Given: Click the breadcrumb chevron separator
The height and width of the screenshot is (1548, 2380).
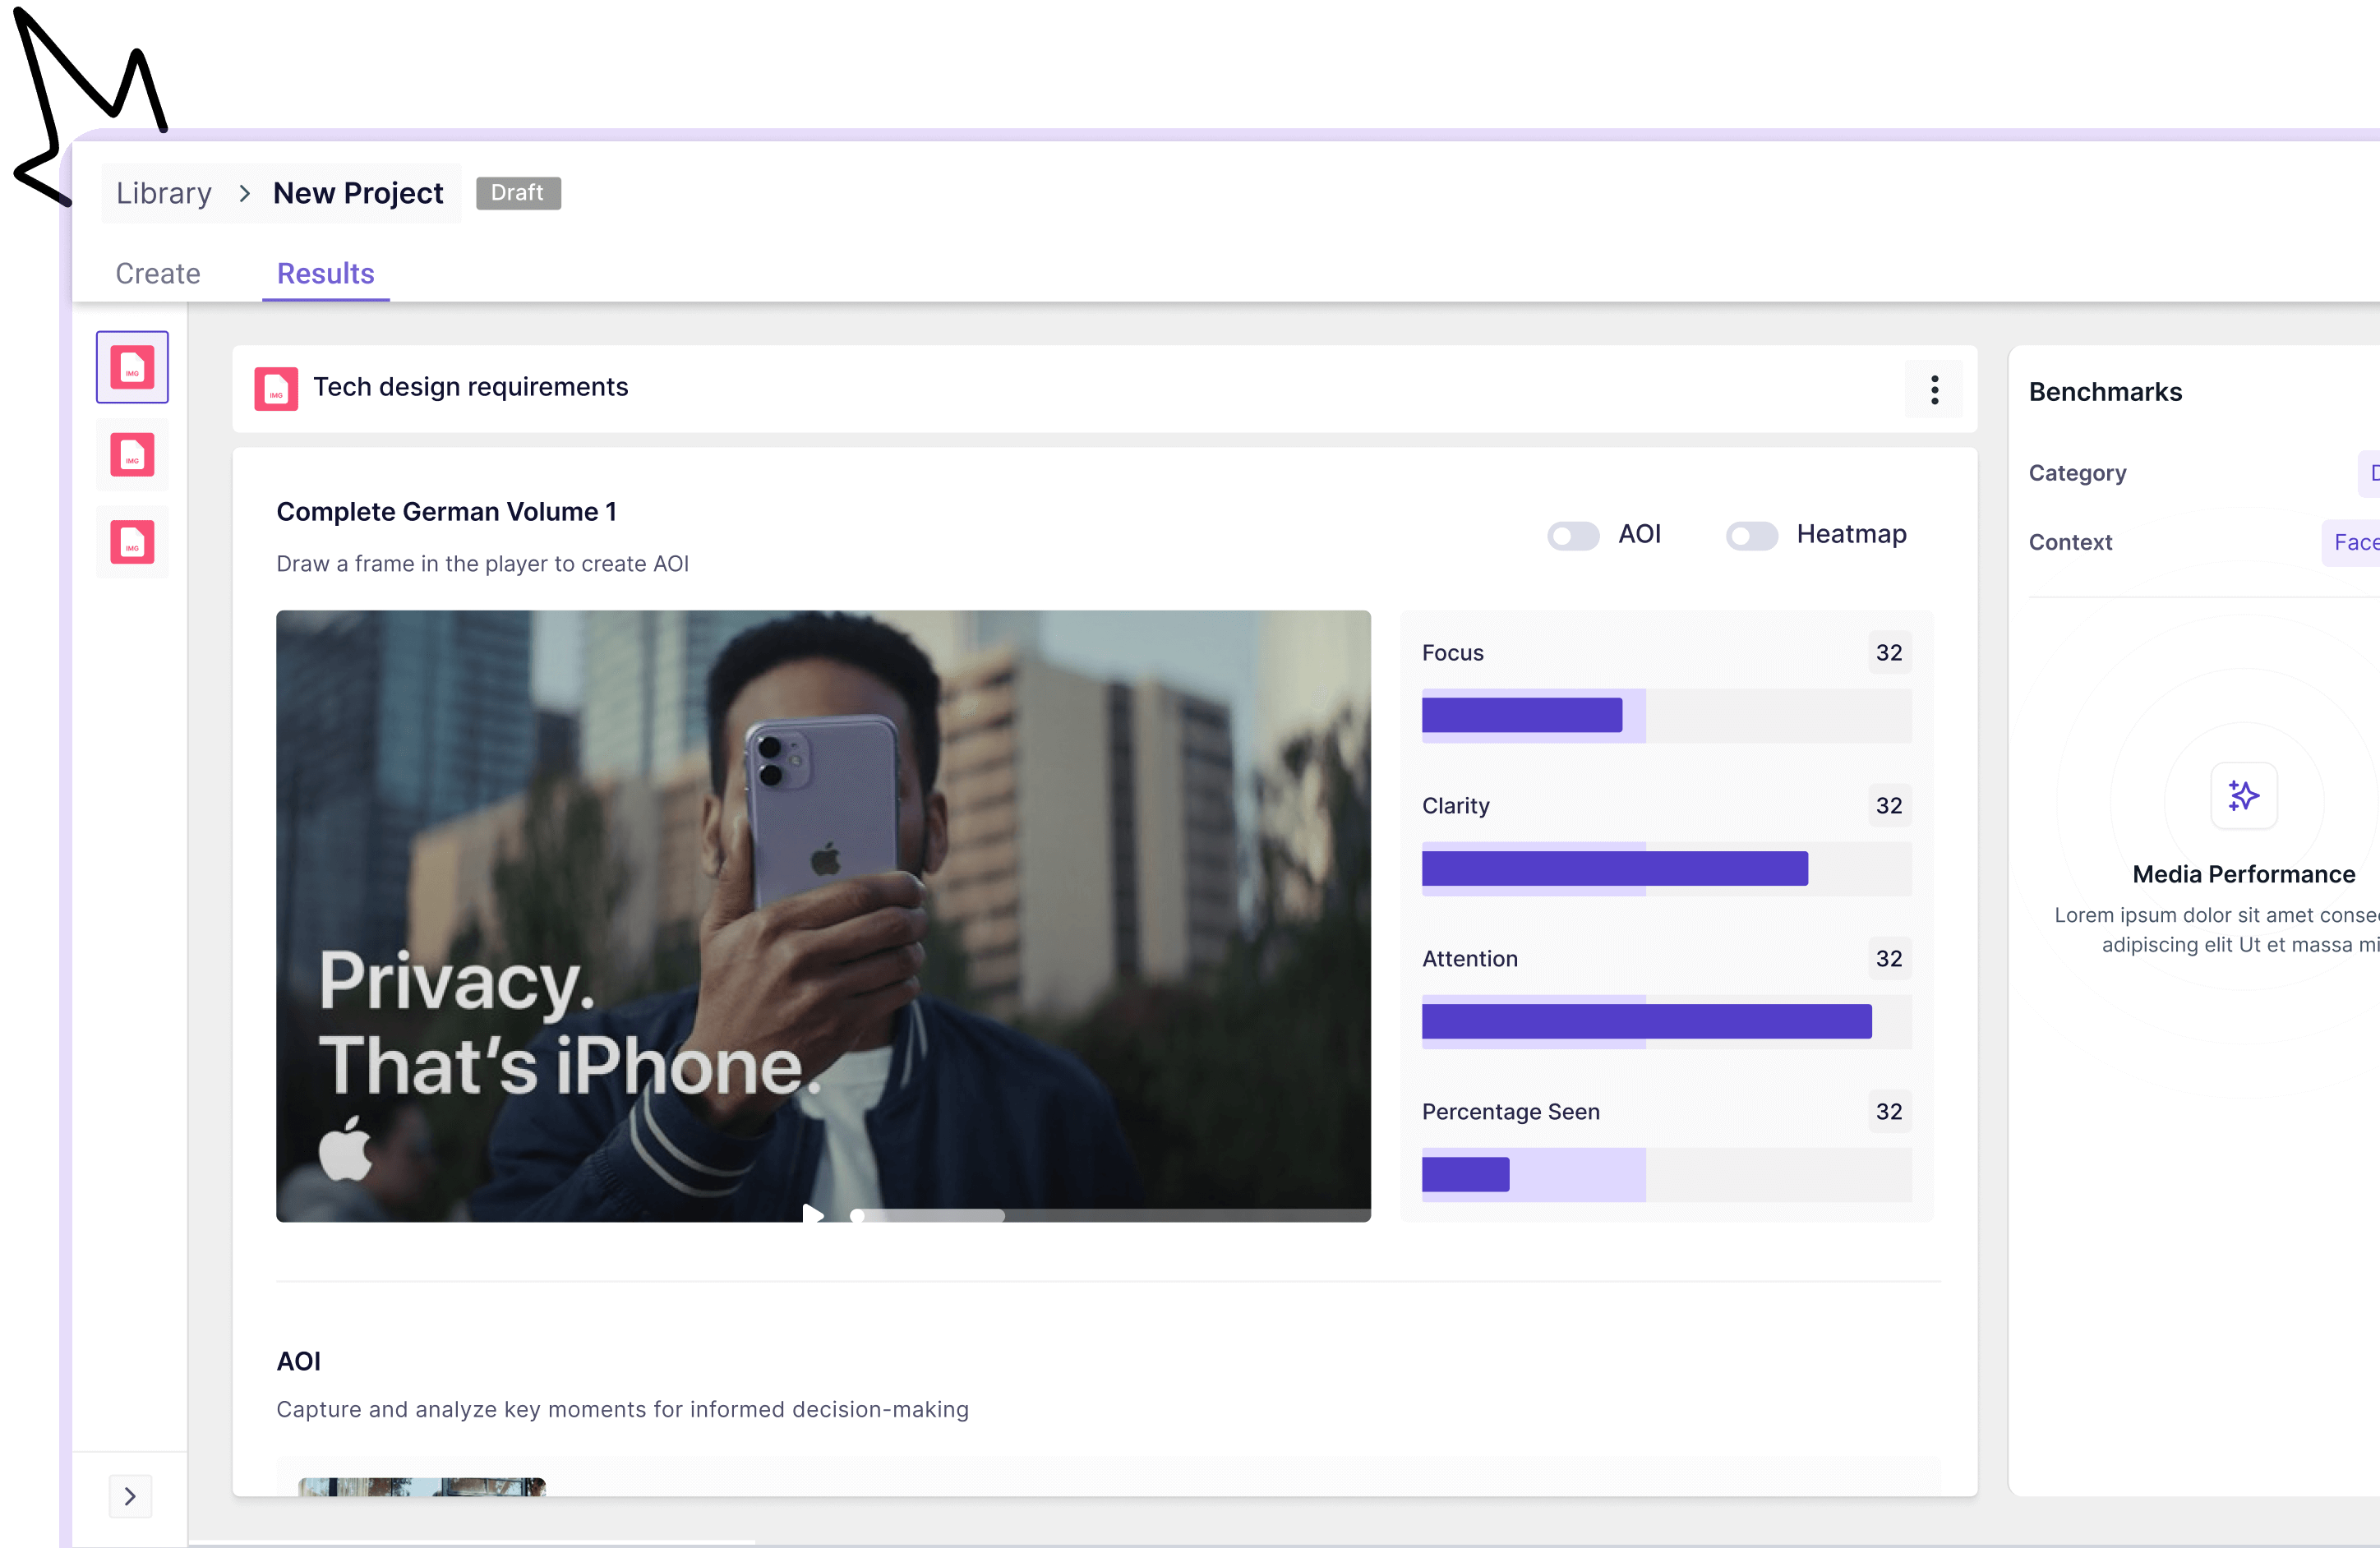Looking at the screenshot, I should (x=244, y=193).
